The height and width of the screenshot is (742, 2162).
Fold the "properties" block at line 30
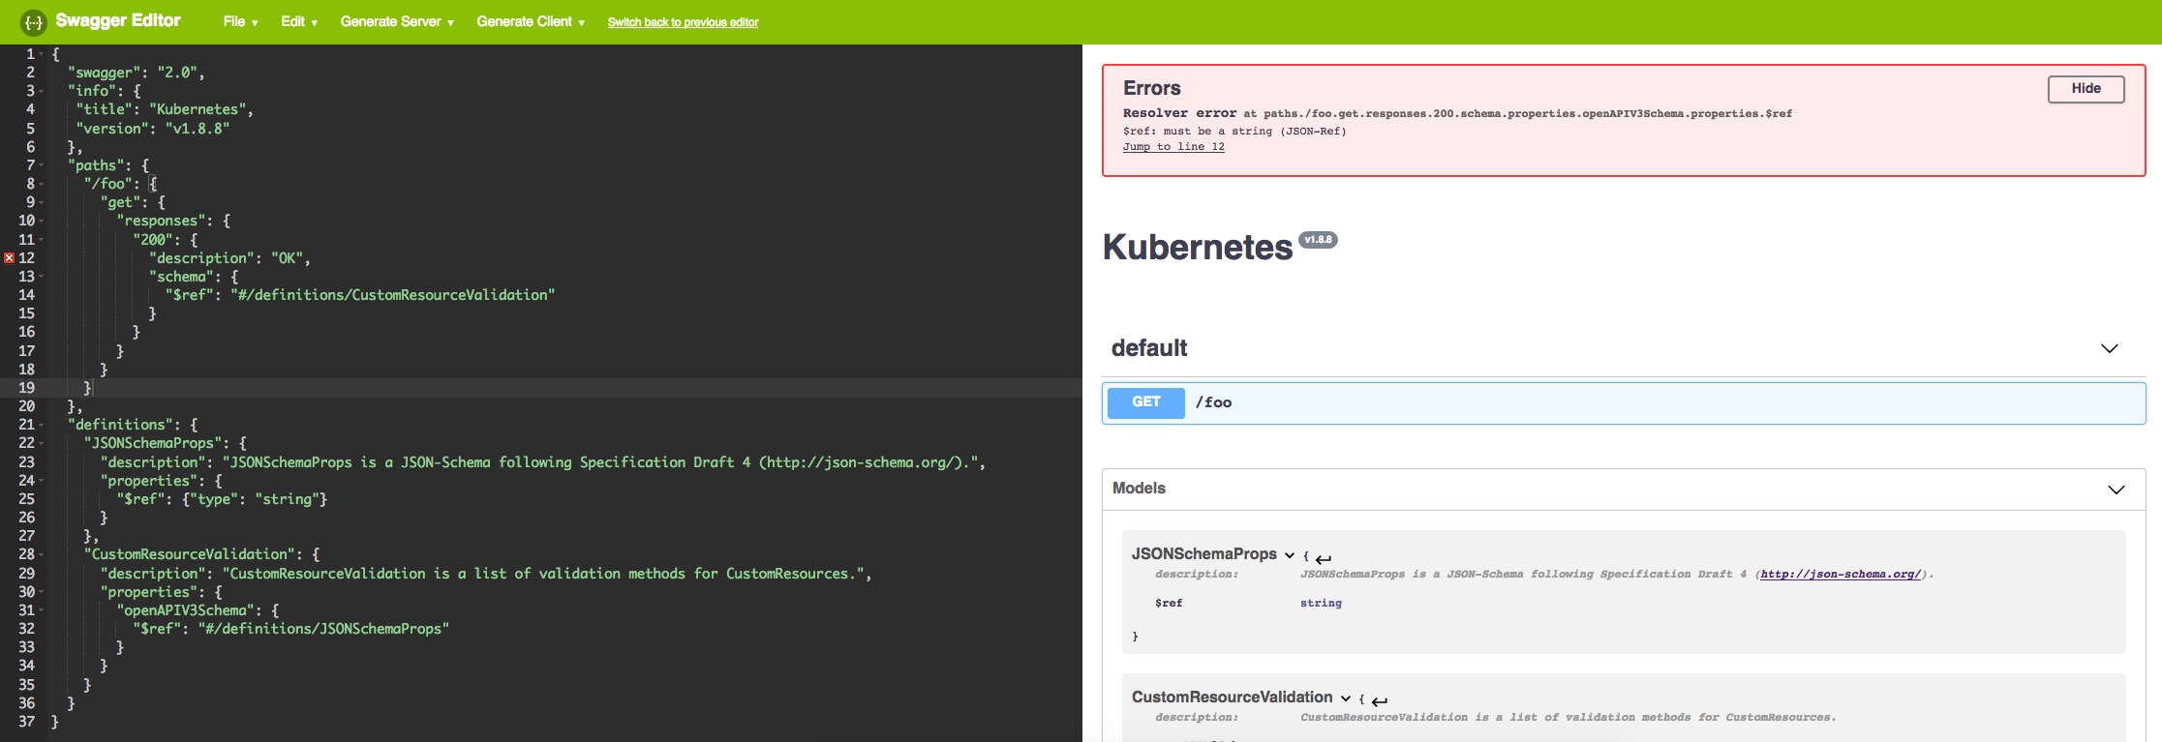tap(42, 592)
